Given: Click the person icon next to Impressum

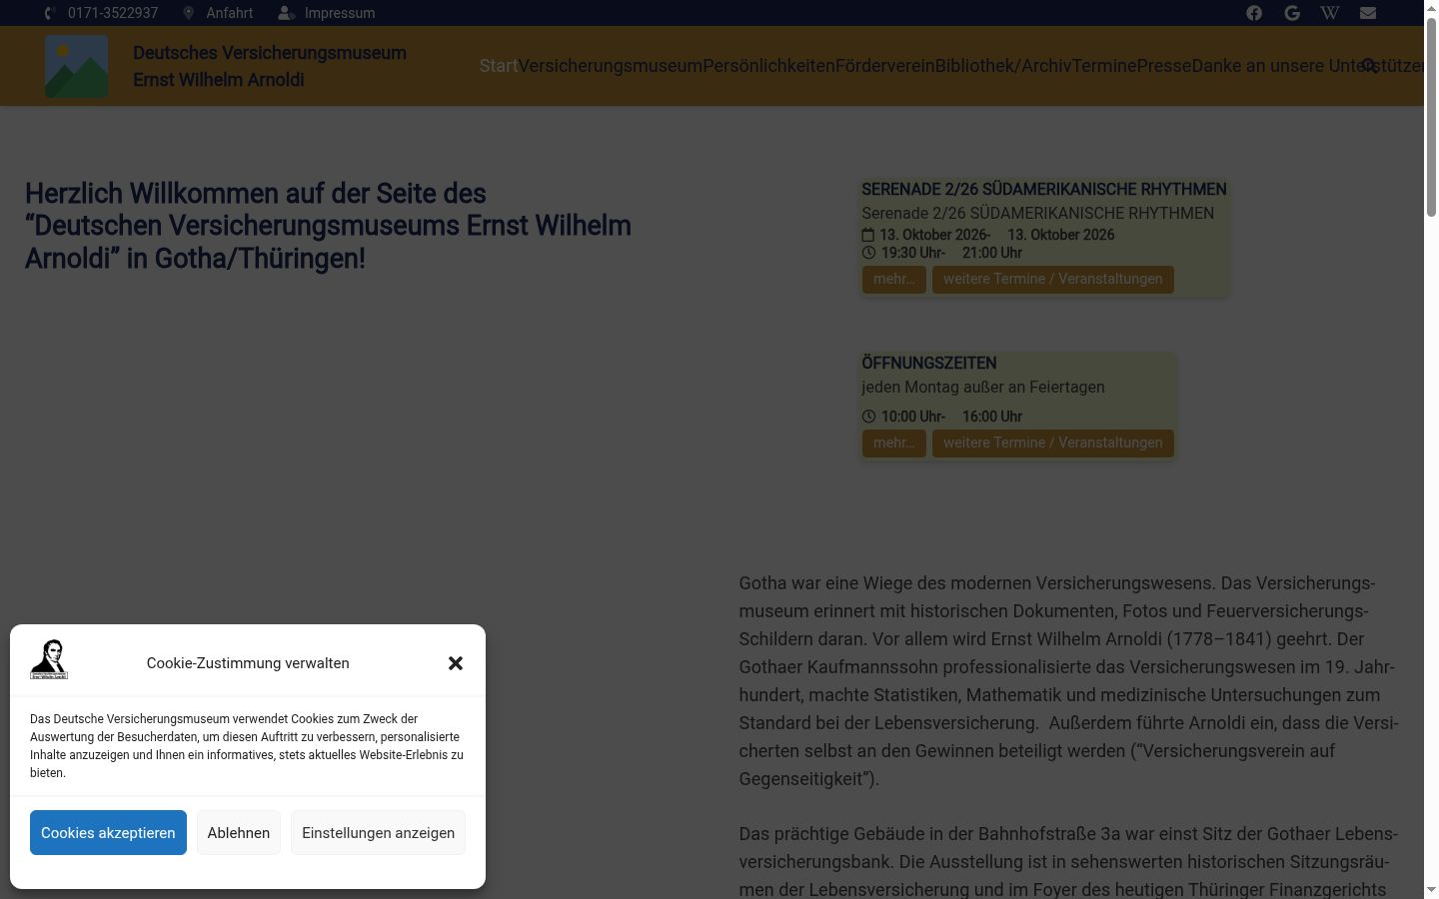Looking at the screenshot, I should (287, 13).
